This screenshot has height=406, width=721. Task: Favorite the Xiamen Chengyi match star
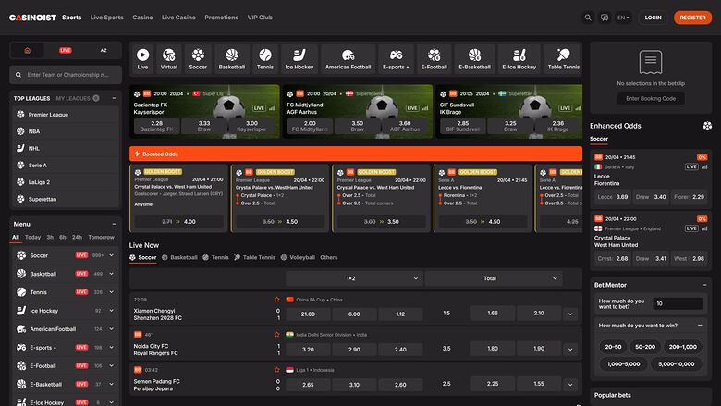point(276,300)
